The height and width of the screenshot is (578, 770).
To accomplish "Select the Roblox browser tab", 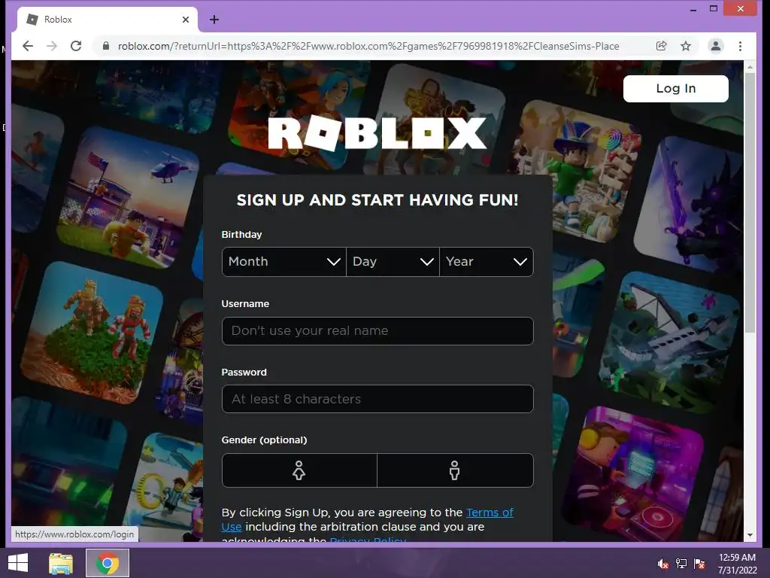I will 107,20.
